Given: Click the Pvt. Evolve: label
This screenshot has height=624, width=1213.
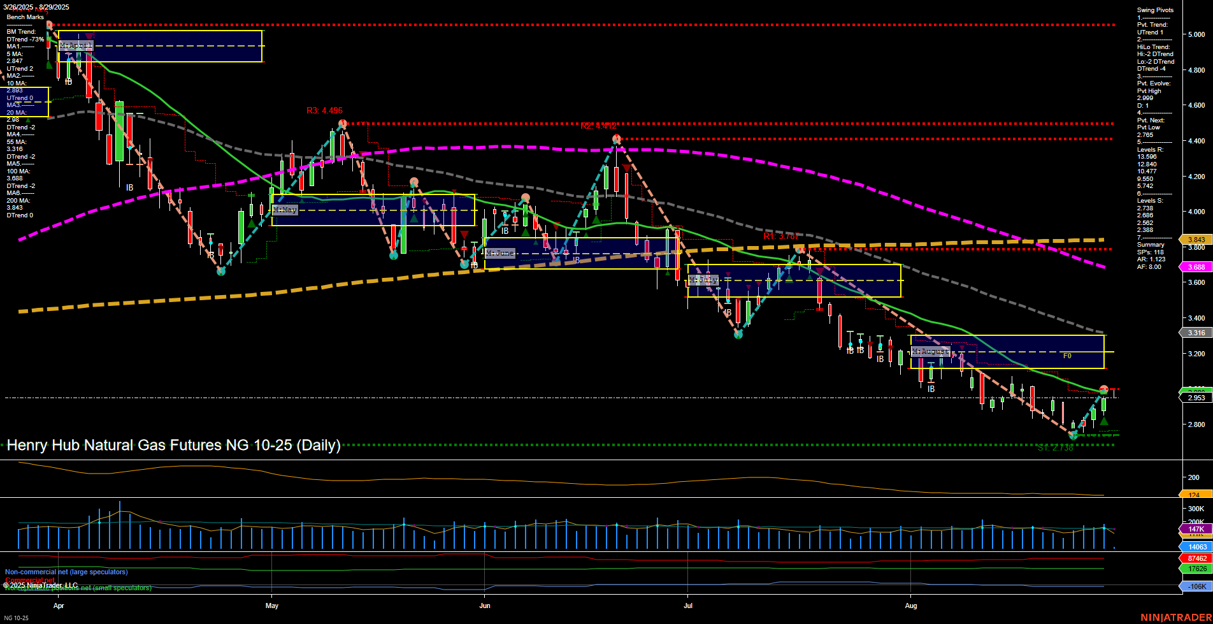Looking at the screenshot, I should 1154,83.
